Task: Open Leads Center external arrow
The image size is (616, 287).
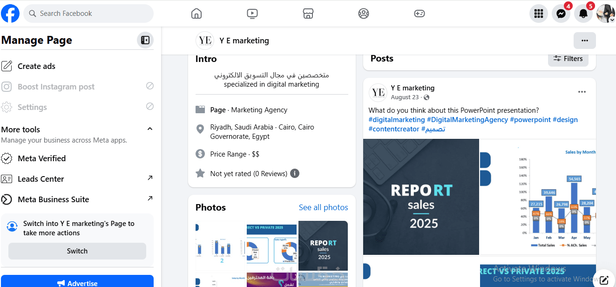Action: tap(150, 178)
